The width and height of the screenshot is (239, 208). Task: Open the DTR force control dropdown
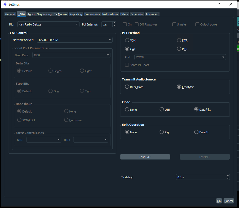tap(44, 140)
